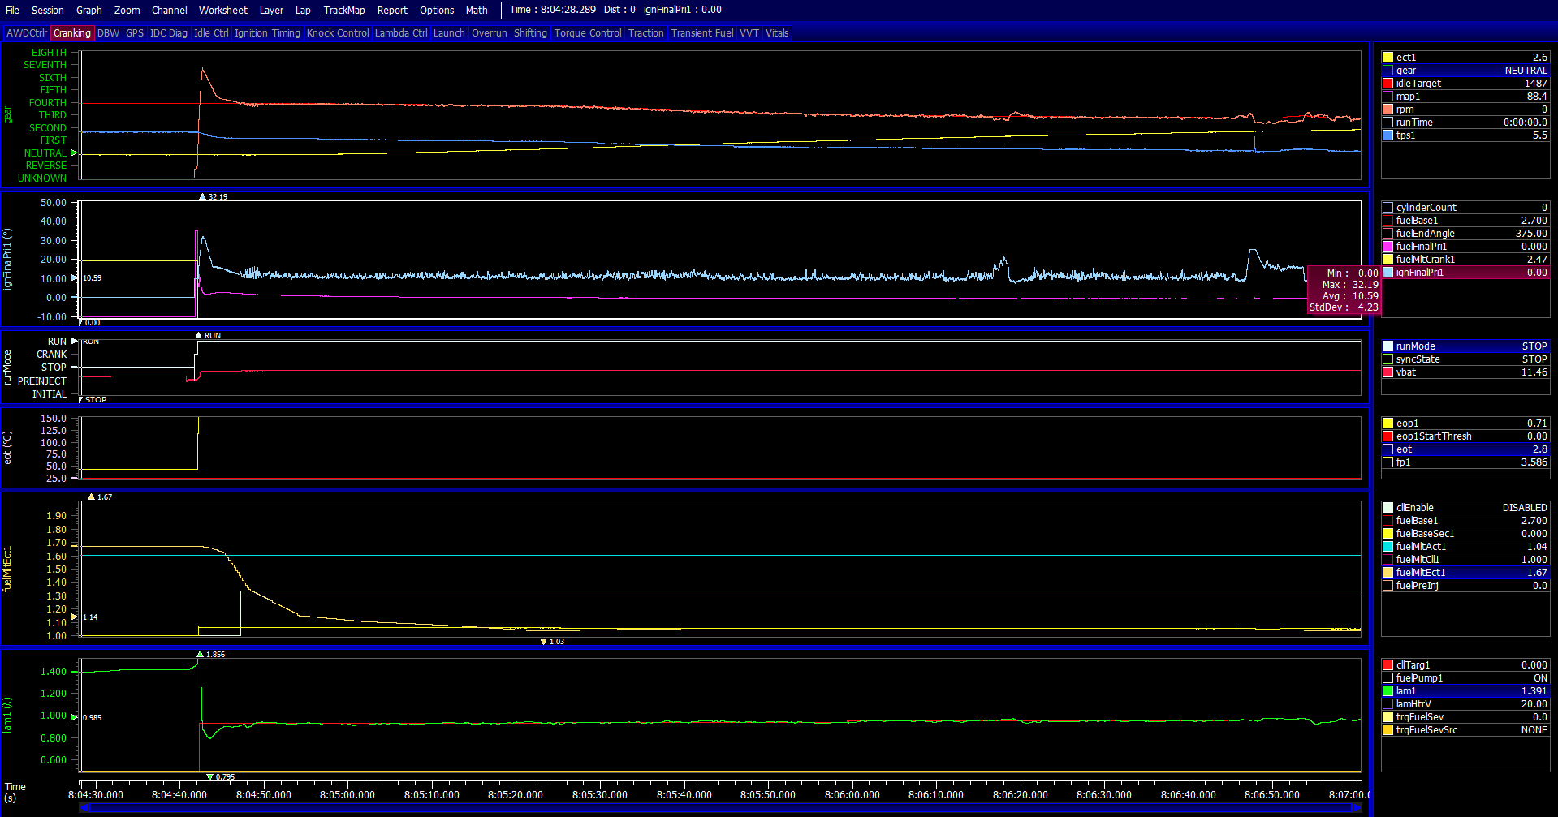Select the eot channel row
Screen dimensions: 1558x817
coord(1465,449)
